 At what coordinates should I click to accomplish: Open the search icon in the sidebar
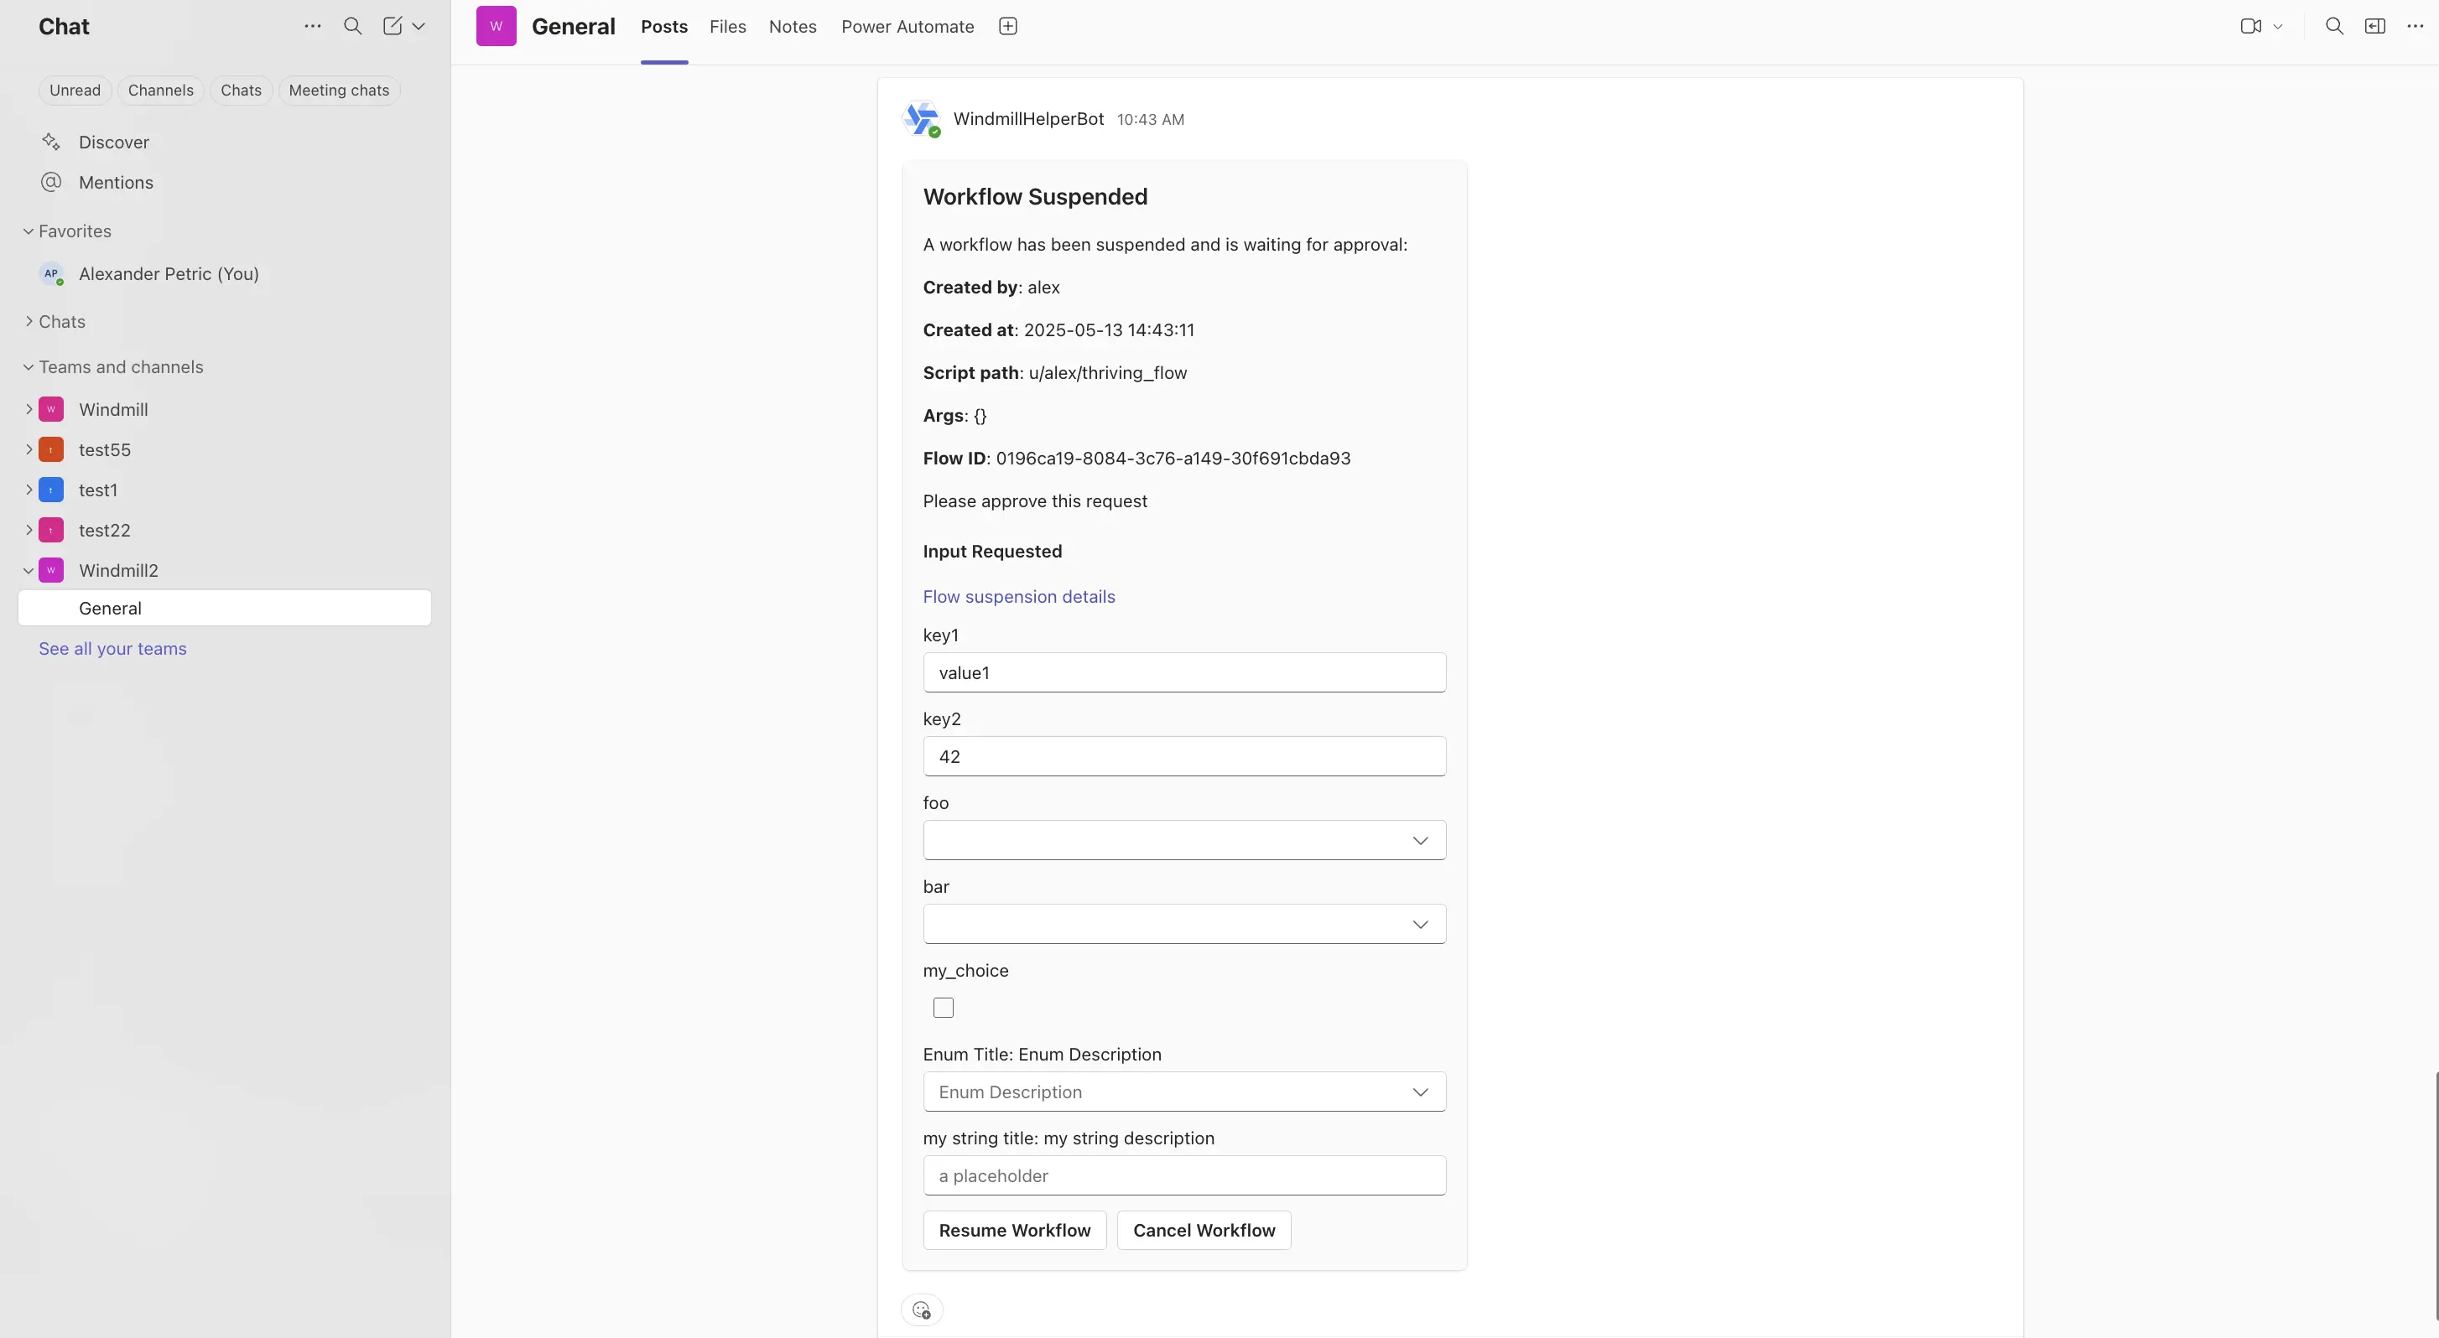(352, 27)
